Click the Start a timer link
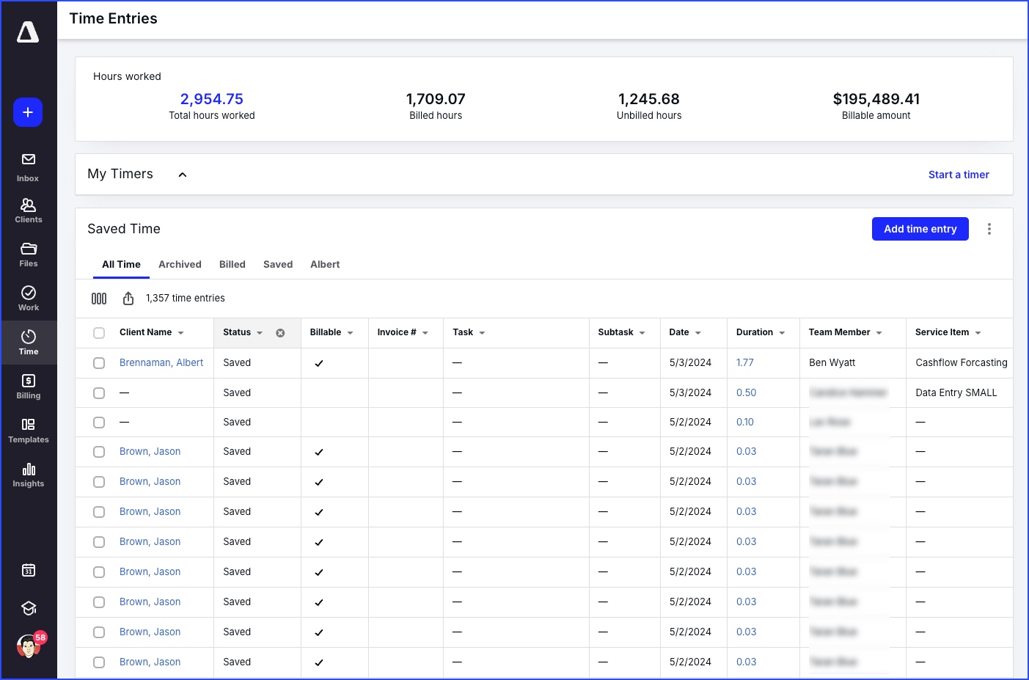The image size is (1029, 680). tap(959, 175)
